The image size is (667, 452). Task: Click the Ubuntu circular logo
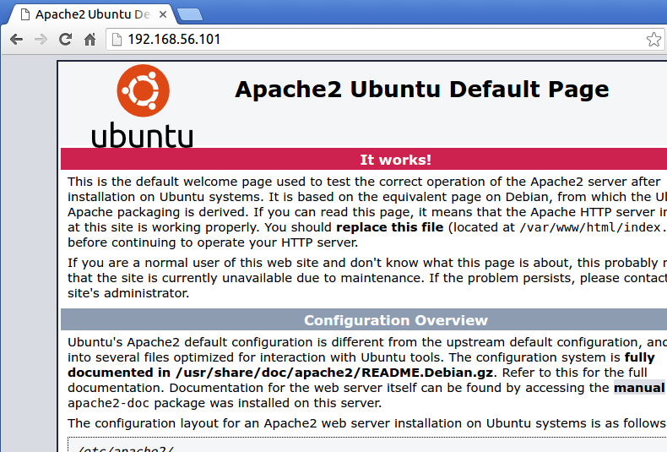point(144,90)
